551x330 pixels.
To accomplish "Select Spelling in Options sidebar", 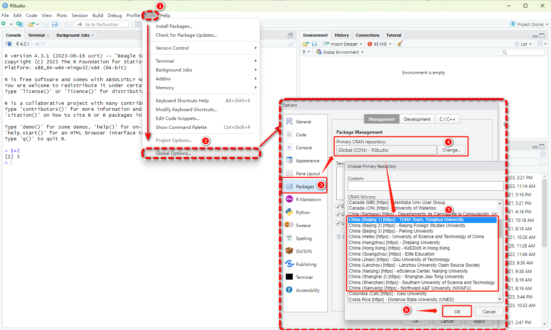I will [x=305, y=238].
